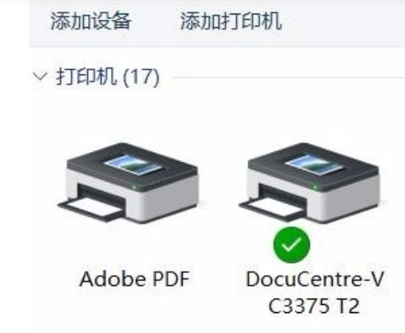Select the 打印机 (17) group header text
The image size is (405, 333).
107,77
